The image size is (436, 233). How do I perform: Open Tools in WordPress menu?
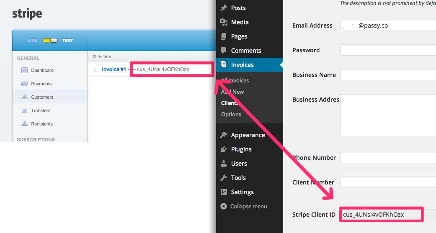tap(238, 178)
